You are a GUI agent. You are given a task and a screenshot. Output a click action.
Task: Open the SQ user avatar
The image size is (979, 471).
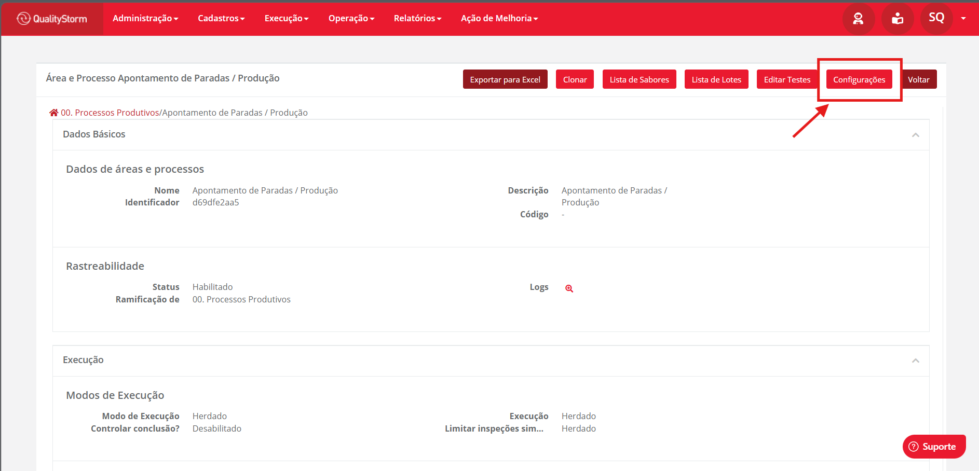coord(936,18)
